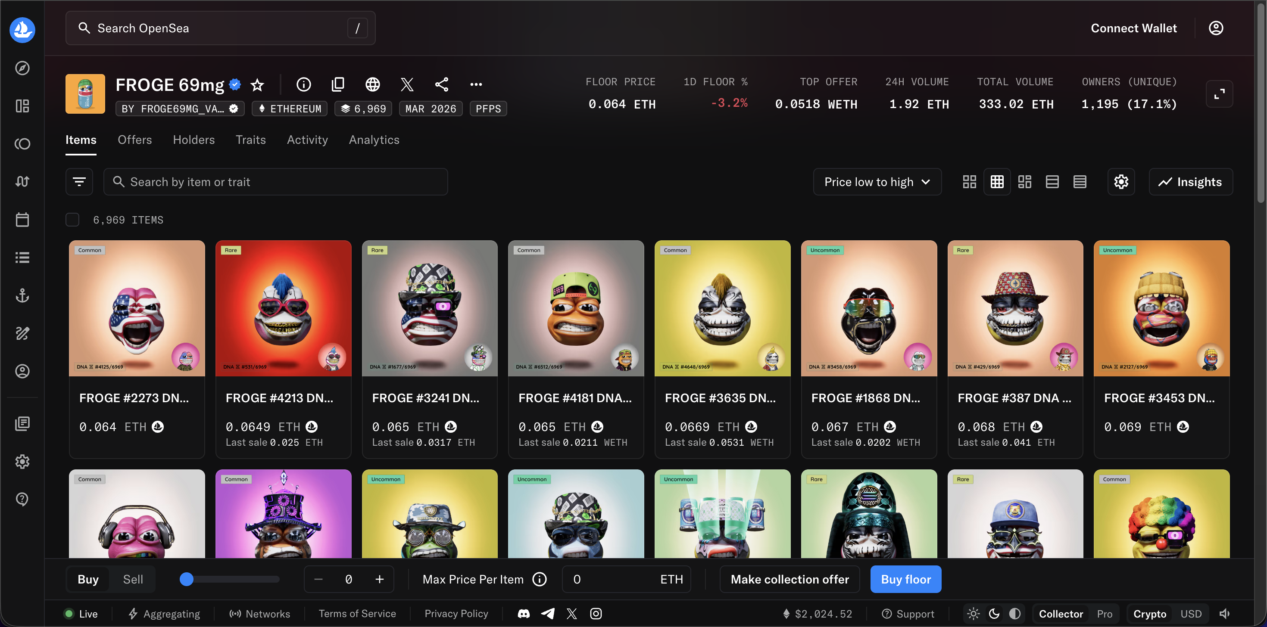Image resolution: width=1267 pixels, height=627 pixels.
Task: Open item display settings gear
Action: pyautogui.click(x=1121, y=182)
